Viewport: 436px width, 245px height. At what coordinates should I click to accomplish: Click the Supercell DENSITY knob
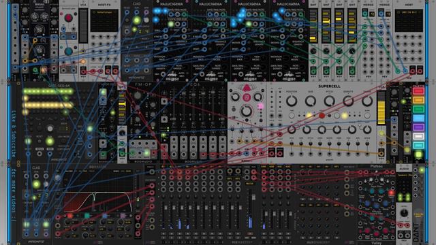click(x=348, y=101)
